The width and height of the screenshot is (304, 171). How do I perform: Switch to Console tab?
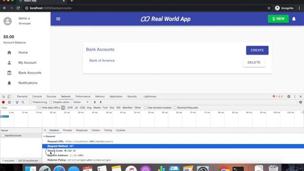[37, 96]
